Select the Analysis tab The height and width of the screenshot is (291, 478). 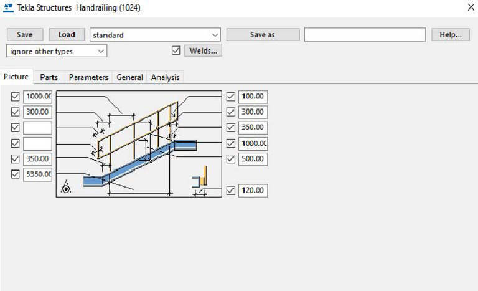(x=165, y=77)
